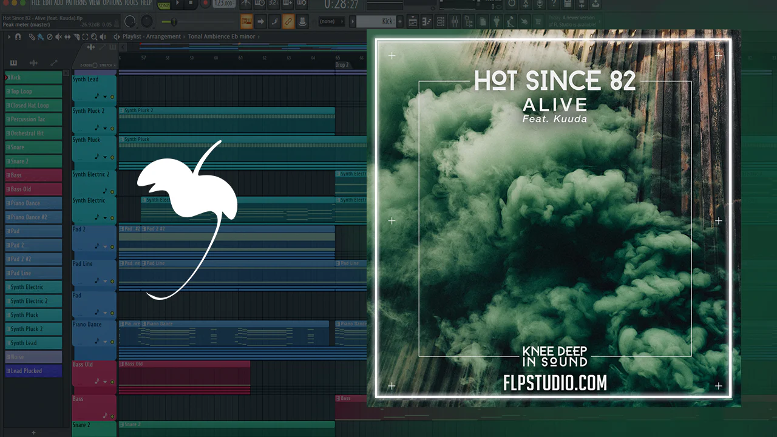The height and width of the screenshot is (437, 777).
Task: Select the Slice tool in playlist toolbar
Action: pyautogui.click(x=75, y=36)
